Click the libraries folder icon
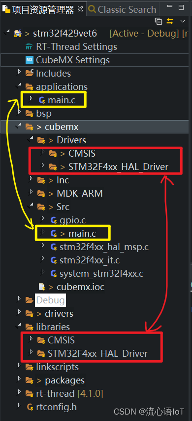 click(x=29, y=327)
